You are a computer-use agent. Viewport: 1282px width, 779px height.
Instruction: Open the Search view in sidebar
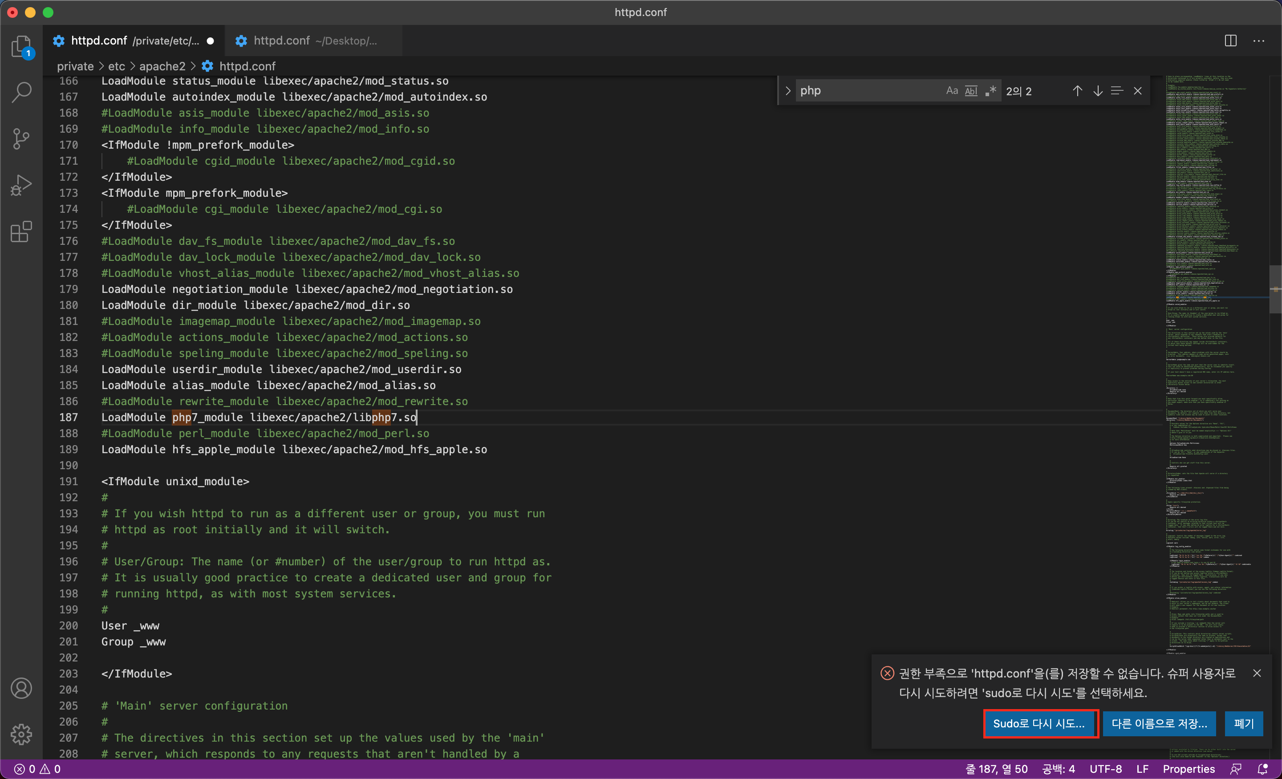pos(21,92)
